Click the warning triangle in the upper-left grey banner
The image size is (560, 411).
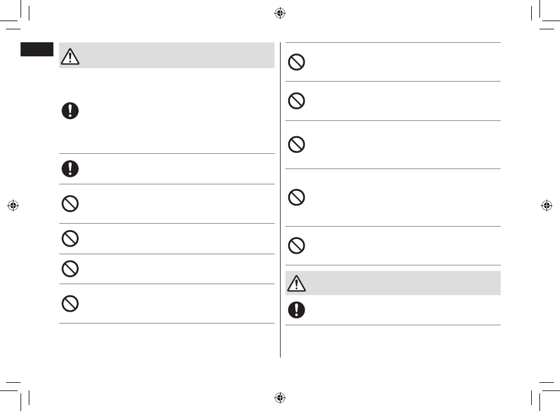(70, 56)
